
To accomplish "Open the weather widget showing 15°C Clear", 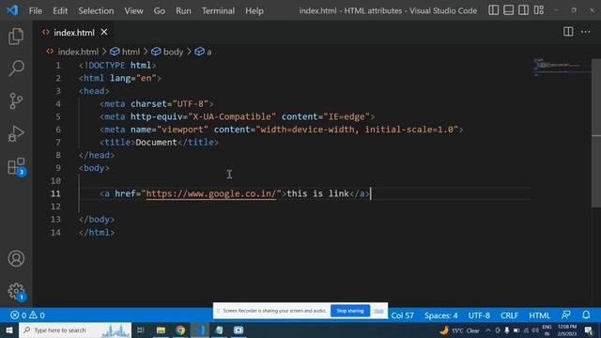I will point(459,330).
